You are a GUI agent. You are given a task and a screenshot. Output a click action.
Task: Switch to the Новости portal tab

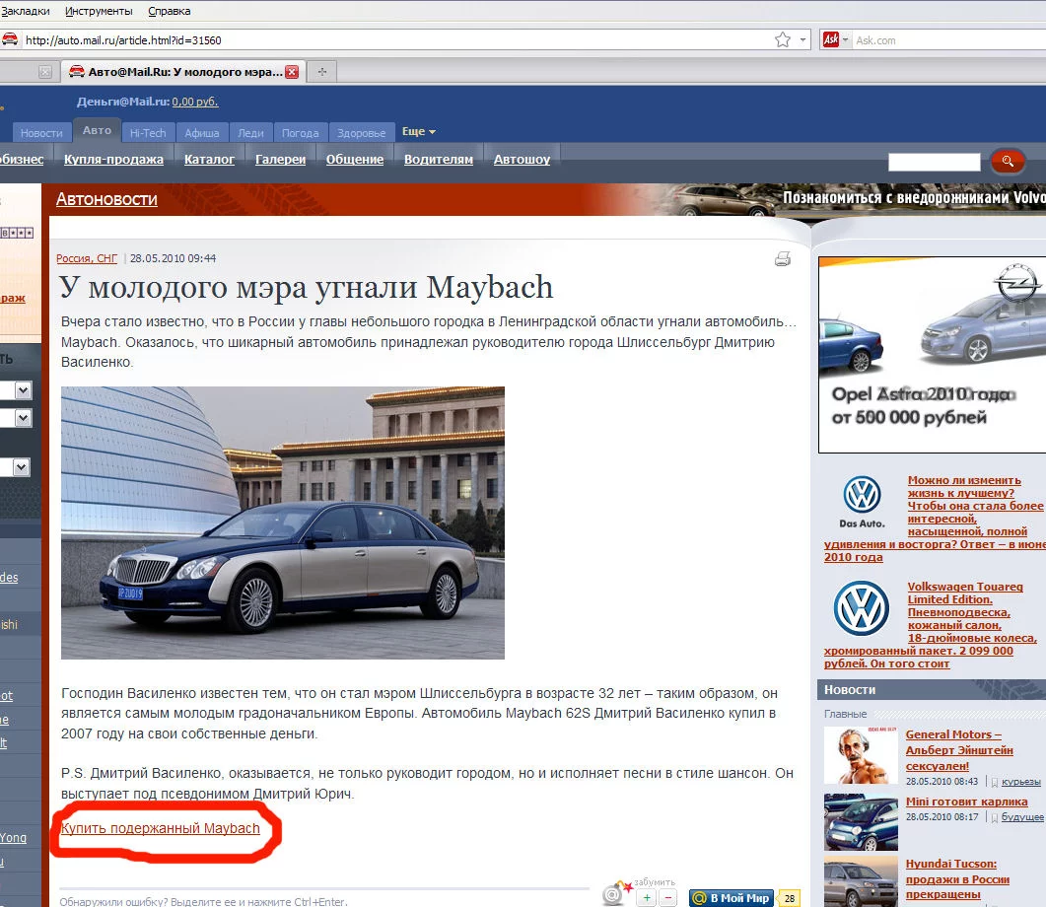click(41, 133)
